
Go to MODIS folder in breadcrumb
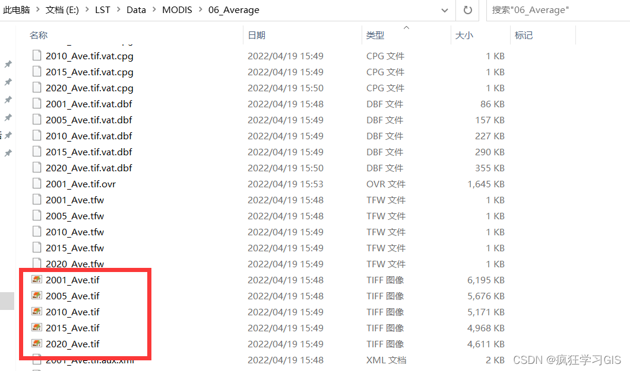(177, 10)
